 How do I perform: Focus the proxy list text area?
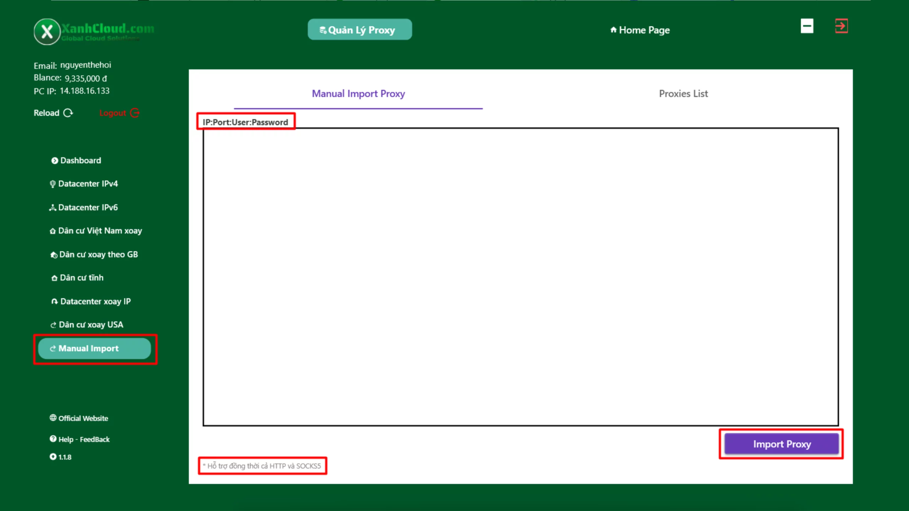[521, 277]
